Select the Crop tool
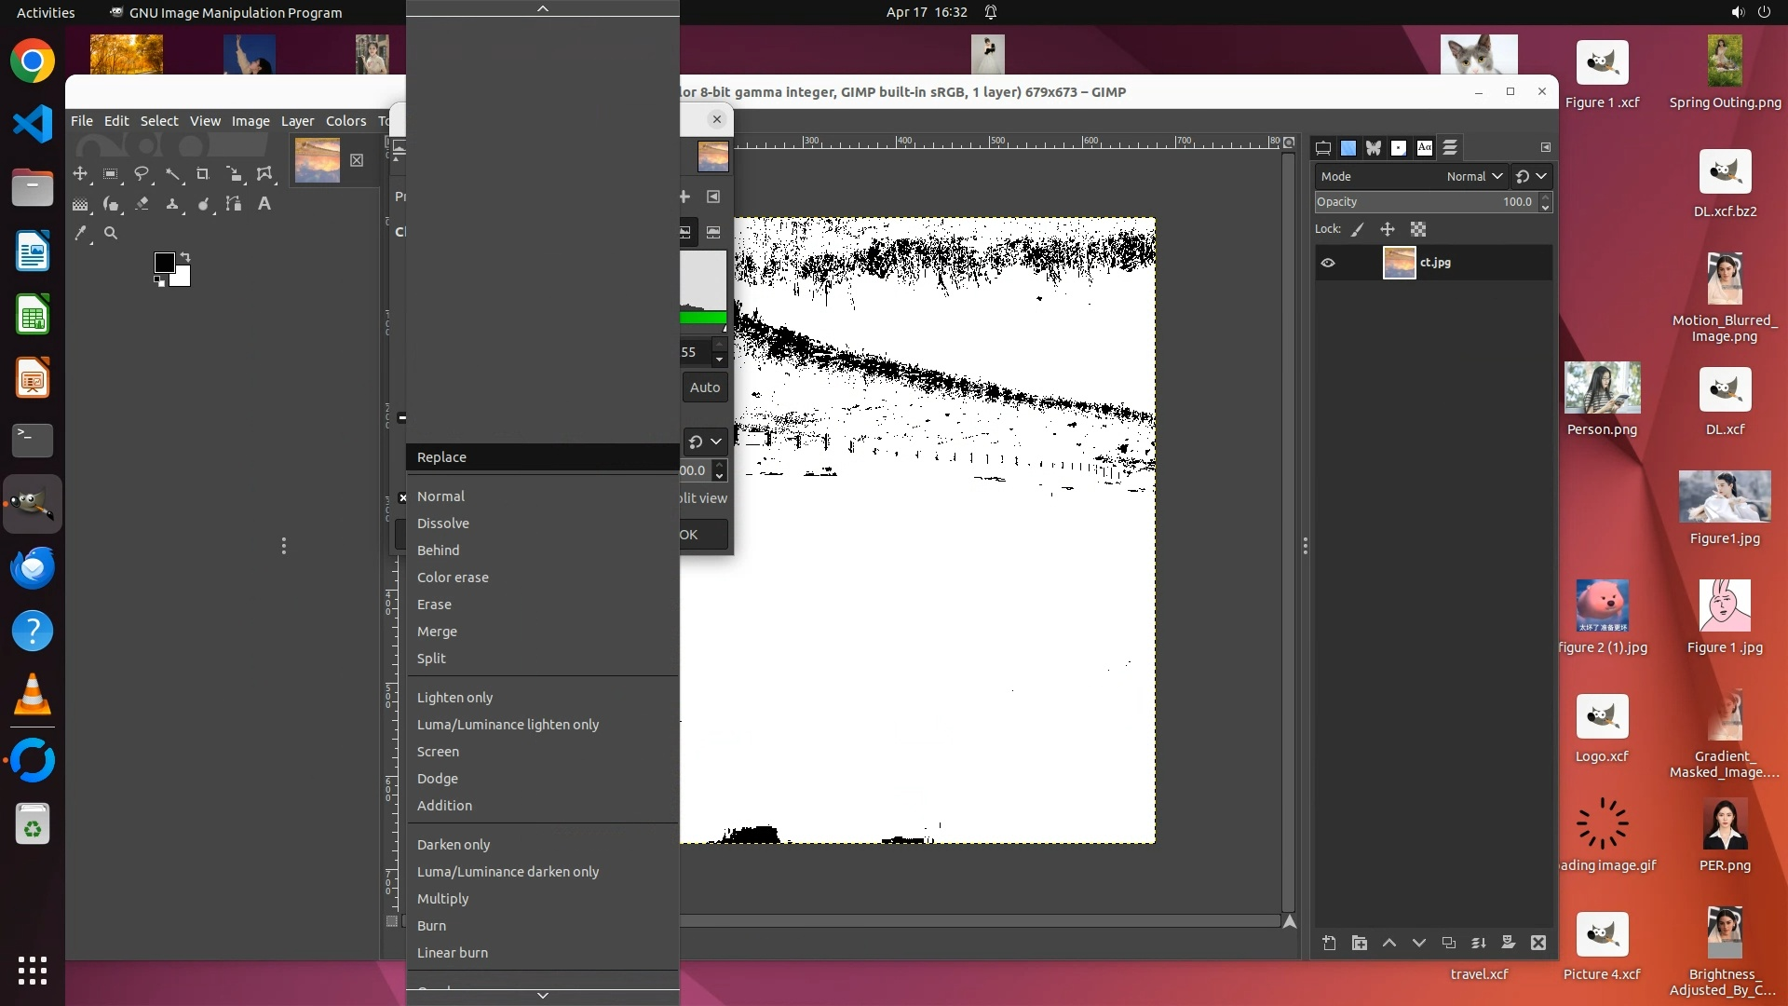The image size is (1788, 1006). point(203,174)
